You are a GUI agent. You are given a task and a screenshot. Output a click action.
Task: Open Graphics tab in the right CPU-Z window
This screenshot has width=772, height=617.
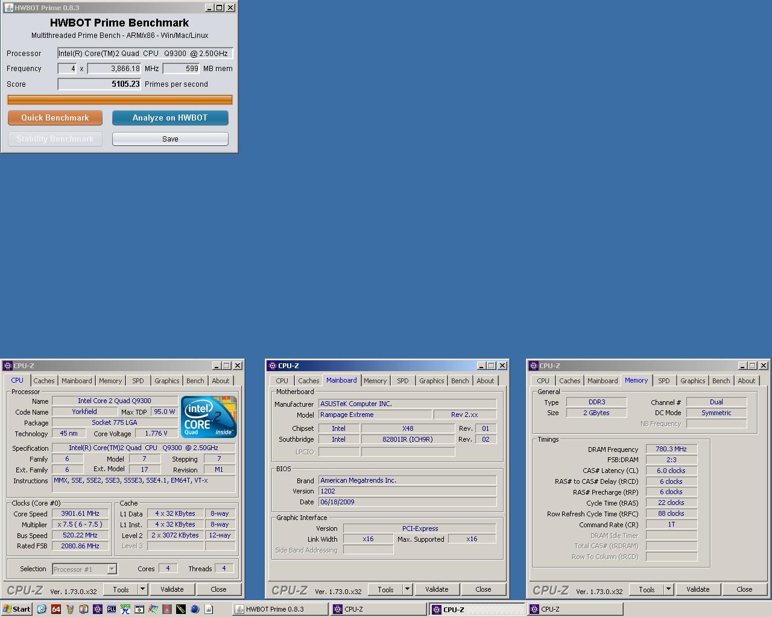693,381
